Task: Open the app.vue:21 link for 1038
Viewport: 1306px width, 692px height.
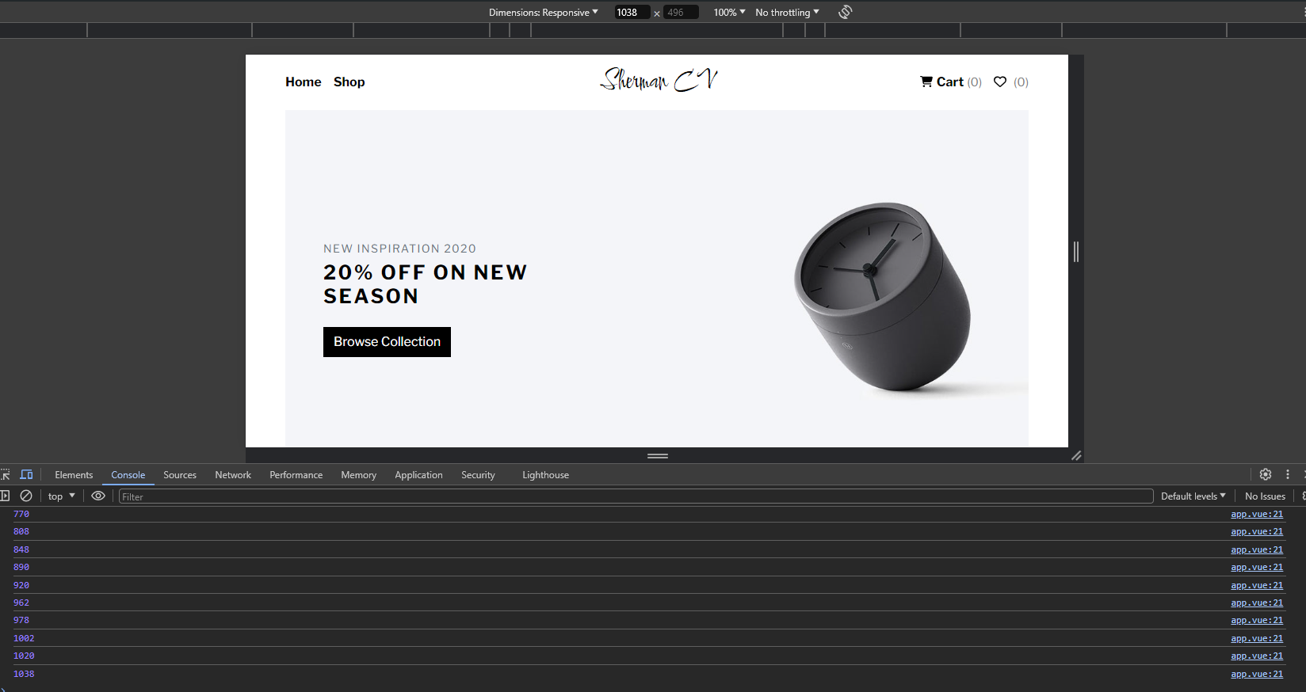Action: [1257, 674]
